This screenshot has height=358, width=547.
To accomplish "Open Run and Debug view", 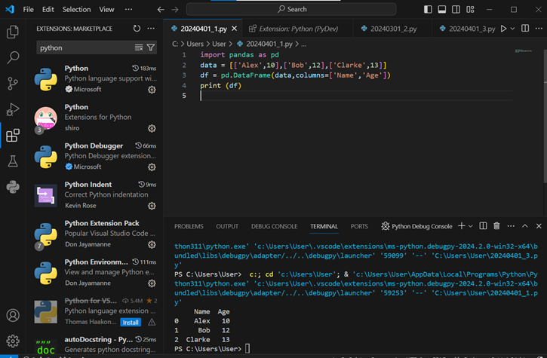I will (13, 110).
